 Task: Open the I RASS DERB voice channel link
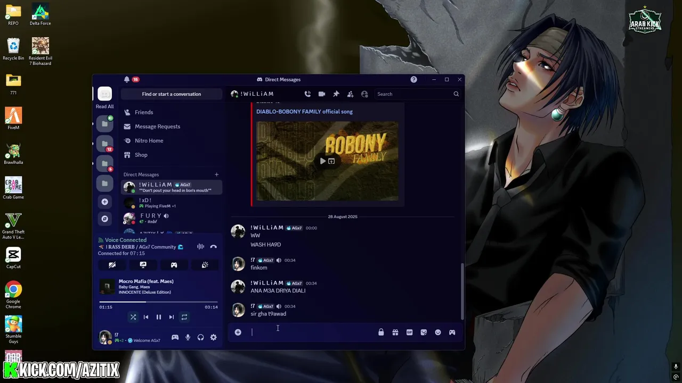[141, 247]
